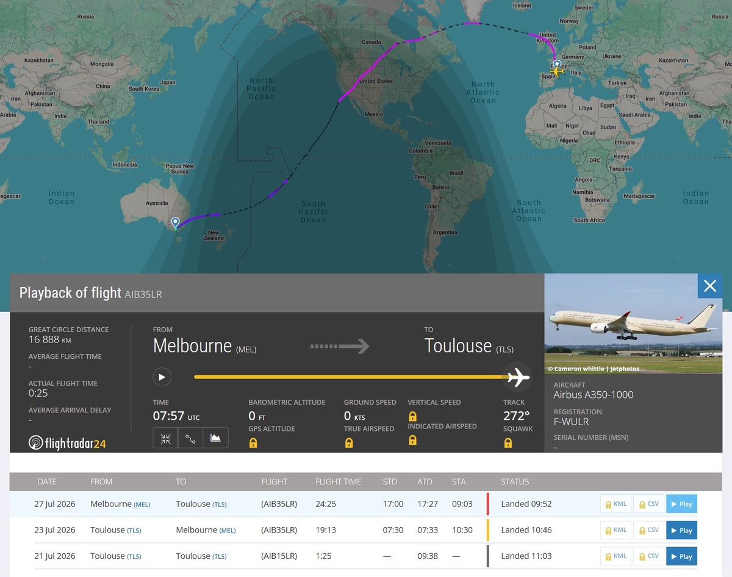
Task: Download KML for 21 Jul 2026 flight
Action: (x=615, y=556)
